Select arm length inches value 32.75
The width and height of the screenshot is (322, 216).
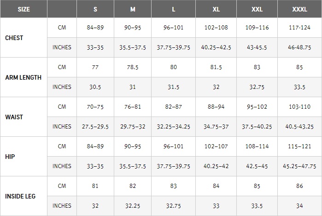click(x=257, y=87)
